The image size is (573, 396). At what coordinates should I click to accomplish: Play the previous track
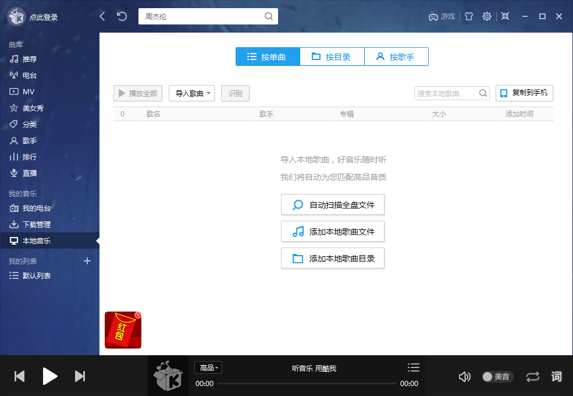[x=19, y=376]
